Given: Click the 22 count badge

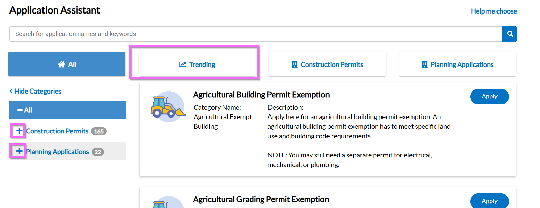Looking at the screenshot, I should tap(98, 152).
